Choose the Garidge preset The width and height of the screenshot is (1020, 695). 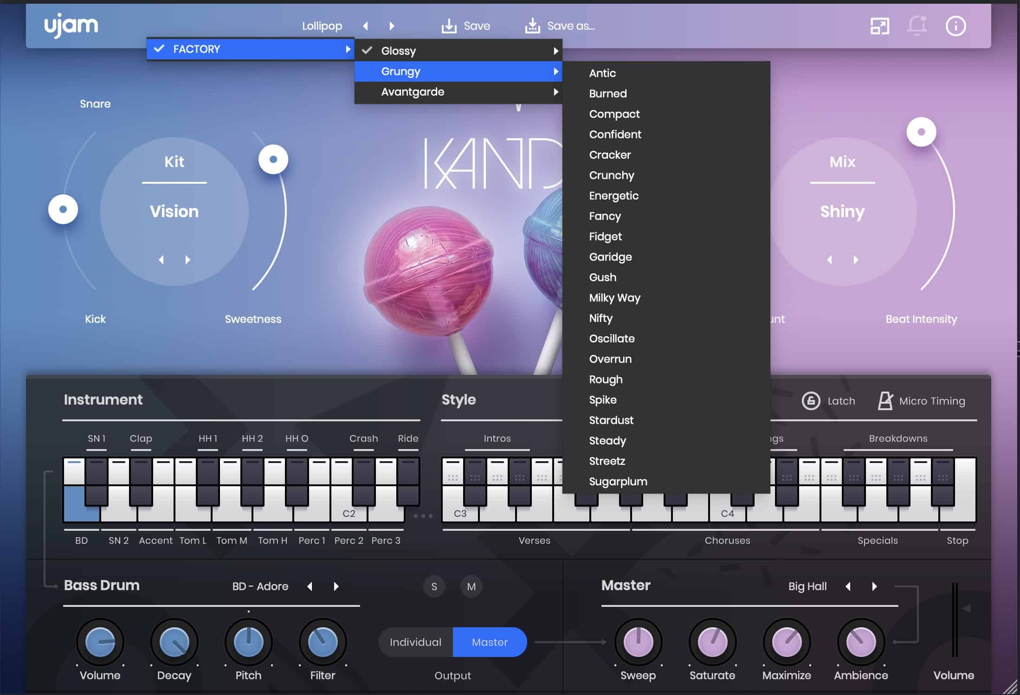pos(666,257)
